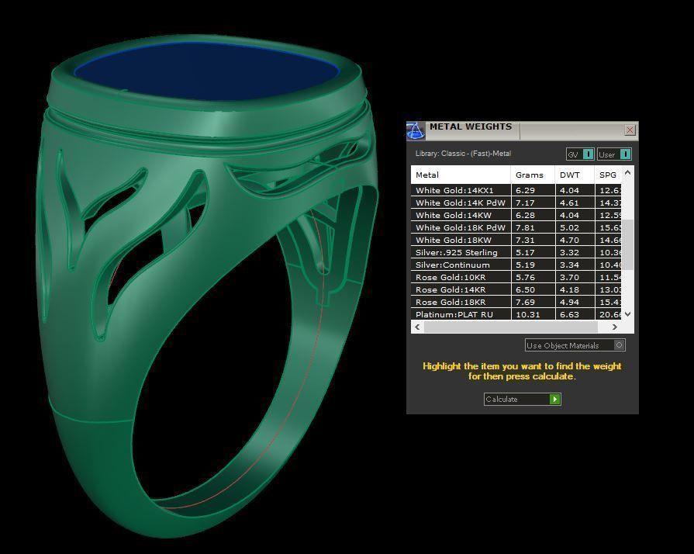Viewport: 694px width, 554px height.
Task: Select the Rose Gold:18KR row
Action: coord(516,302)
